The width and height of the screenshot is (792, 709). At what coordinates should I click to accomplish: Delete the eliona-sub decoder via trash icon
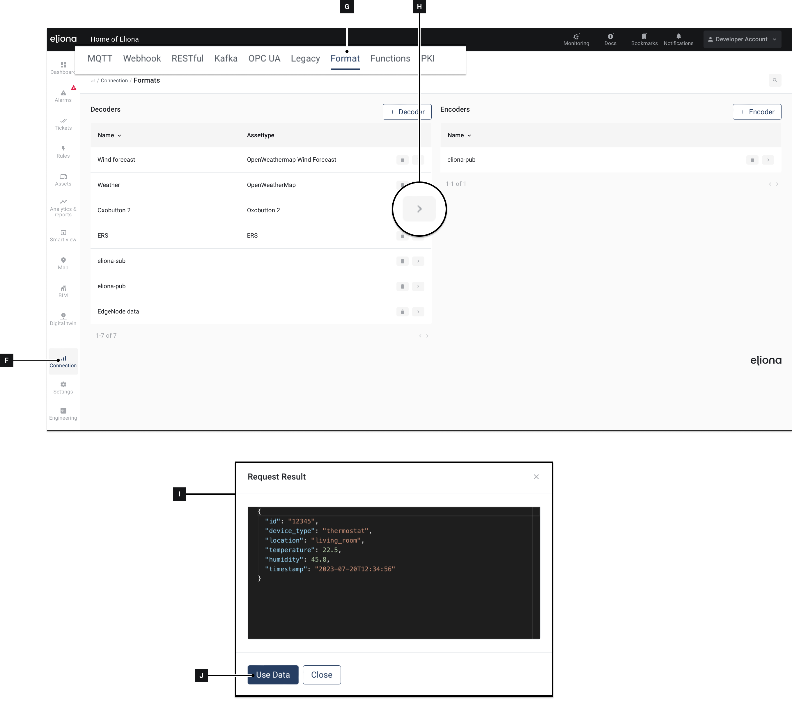tap(402, 261)
